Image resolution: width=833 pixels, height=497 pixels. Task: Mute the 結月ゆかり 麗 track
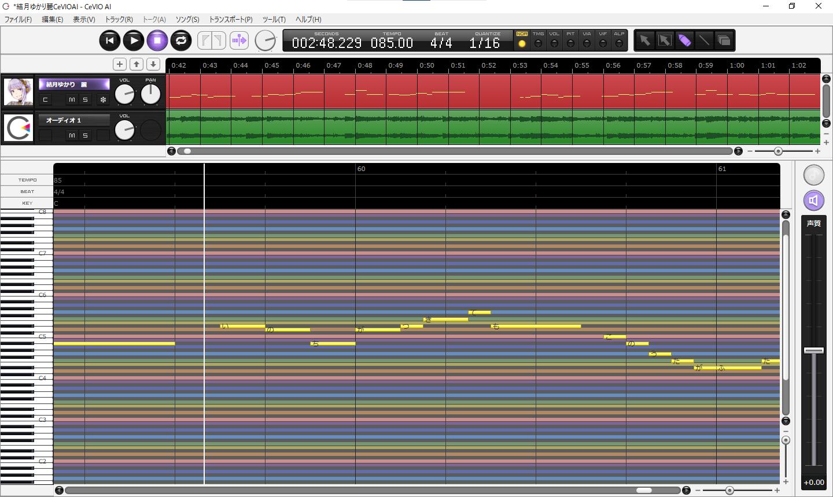72,100
